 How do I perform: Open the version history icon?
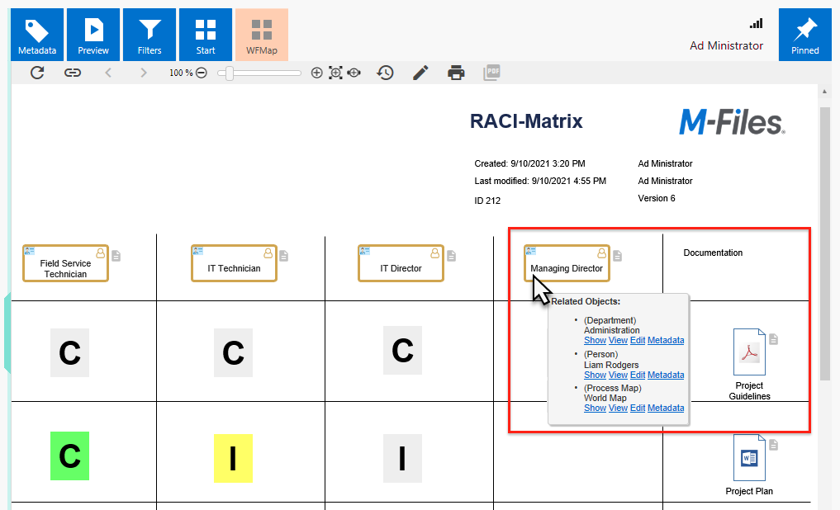click(385, 73)
